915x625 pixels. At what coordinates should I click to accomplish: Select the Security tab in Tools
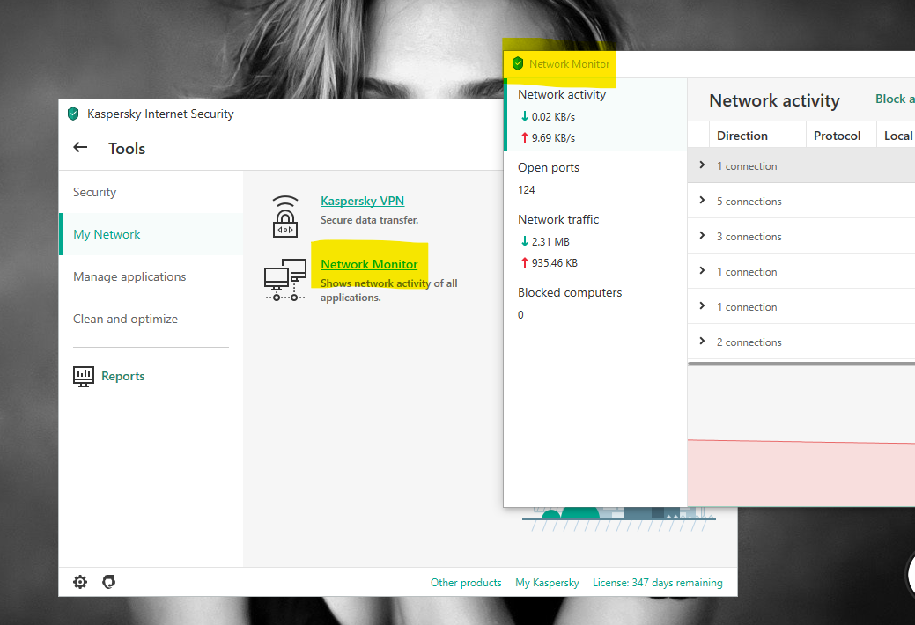(151, 192)
